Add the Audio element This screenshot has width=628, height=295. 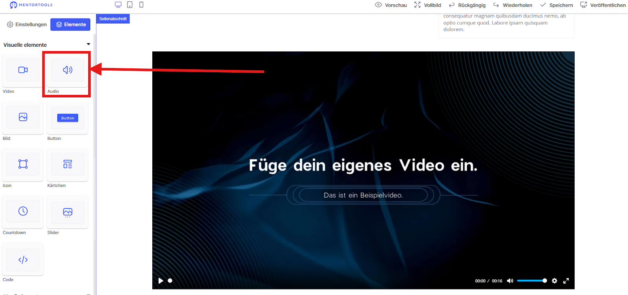[x=68, y=71]
